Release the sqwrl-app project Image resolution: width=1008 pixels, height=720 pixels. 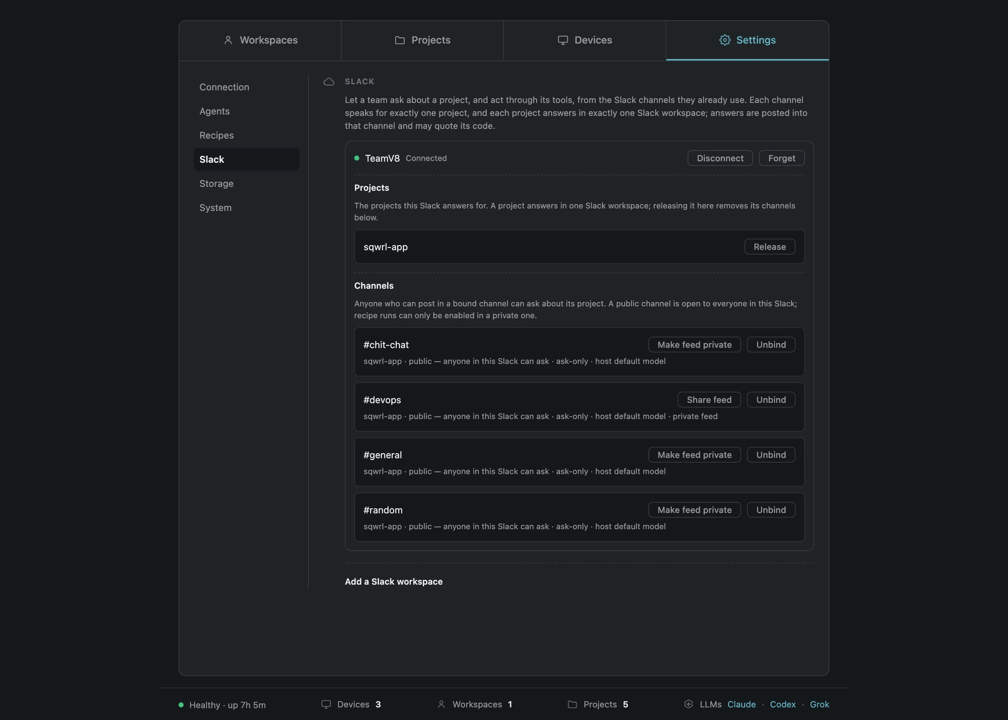(770, 247)
